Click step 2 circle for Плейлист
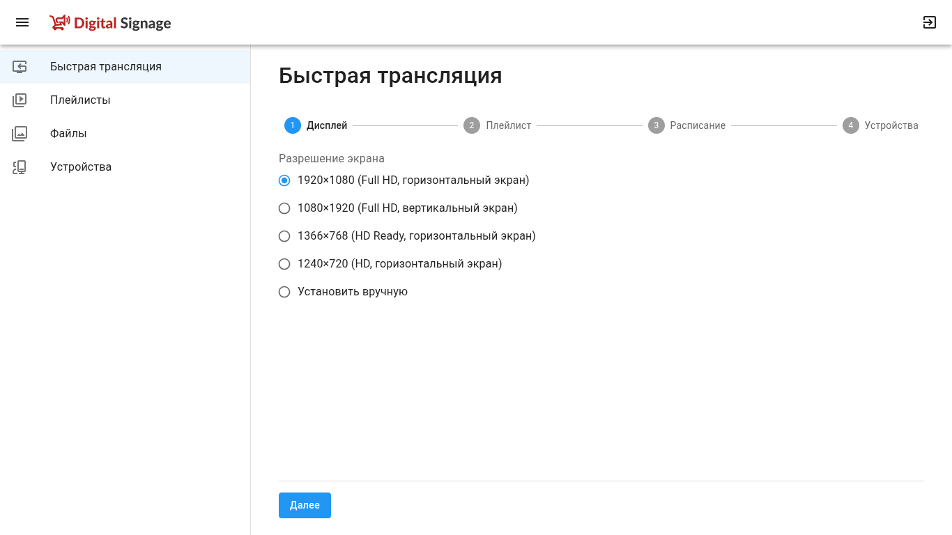This screenshot has height=535, width=952. (x=472, y=125)
